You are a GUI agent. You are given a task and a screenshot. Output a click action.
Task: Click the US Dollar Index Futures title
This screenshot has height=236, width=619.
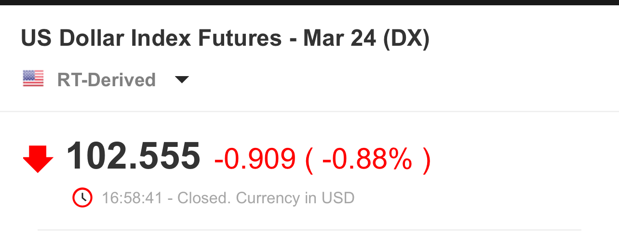click(151, 39)
